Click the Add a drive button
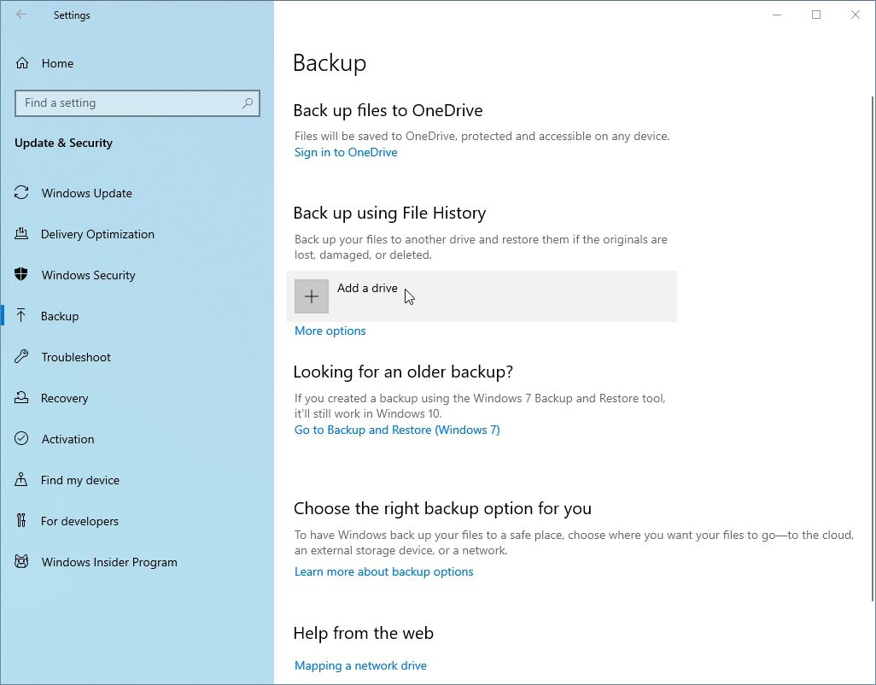Image resolution: width=876 pixels, height=685 pixels. (x=481, y=296)
